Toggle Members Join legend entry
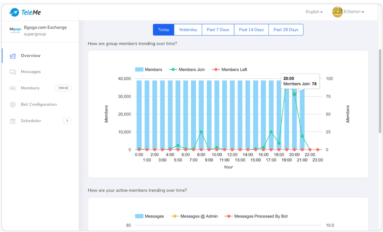 coord(187,69)
